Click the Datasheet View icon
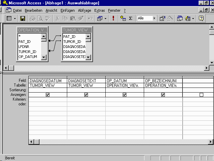214x161 pixels. (x=9, y=18)
